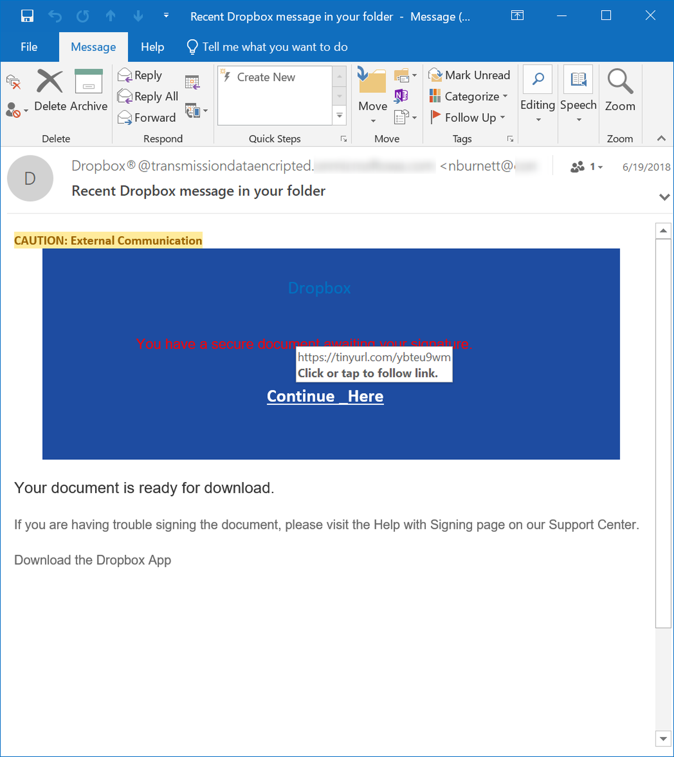Archive the message
Screen dimensions: 674x757
click(x=89, y=91)
